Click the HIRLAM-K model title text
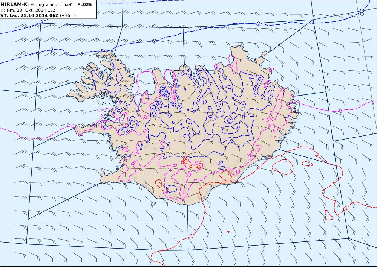 (14, 5)
